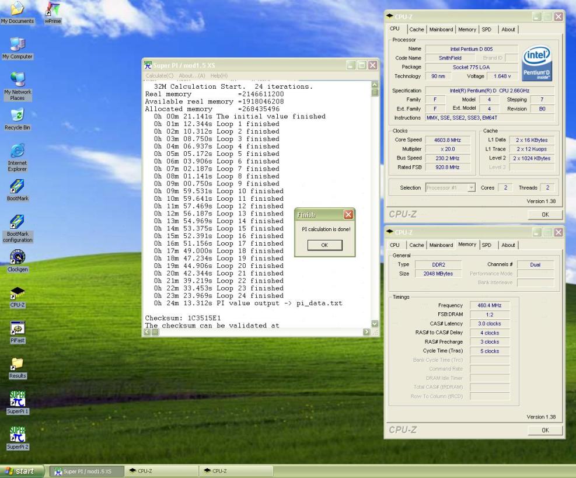
Task: Click Super PI scroll up arrow
Action: (x=375, y=84)
